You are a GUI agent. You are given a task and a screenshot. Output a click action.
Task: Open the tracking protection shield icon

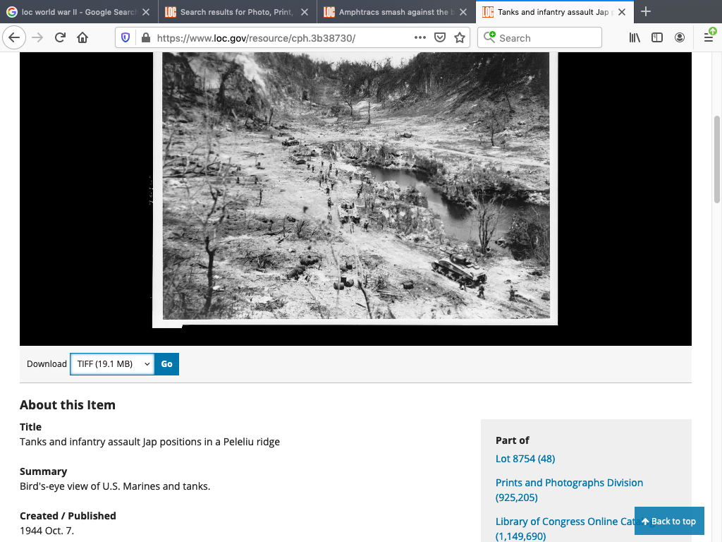point(126,38)
